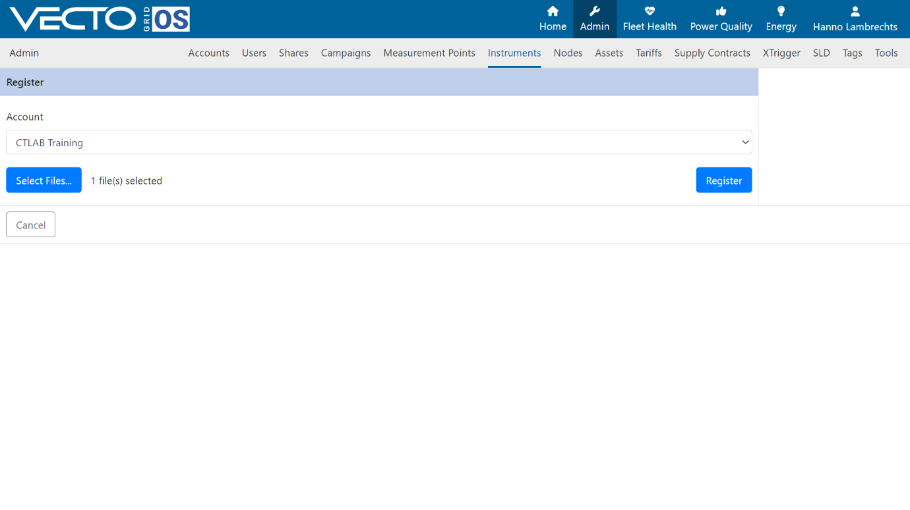910x510 pixels.
Task: Go to the Supply Contracts tab
Action: coord(712,53)
